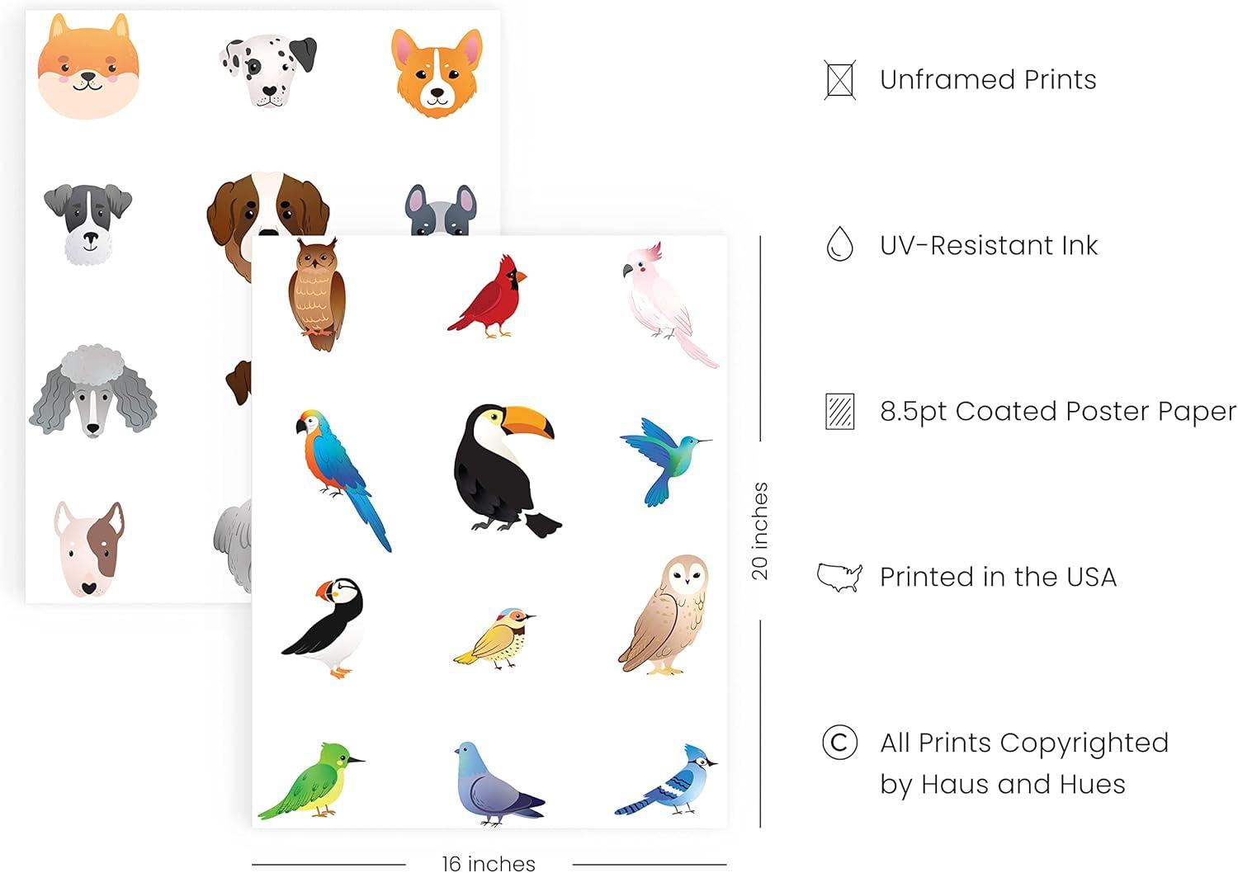Click the pink cockatoo illustration
Screen dimensions: 1238x873
(x=669, y=304)
